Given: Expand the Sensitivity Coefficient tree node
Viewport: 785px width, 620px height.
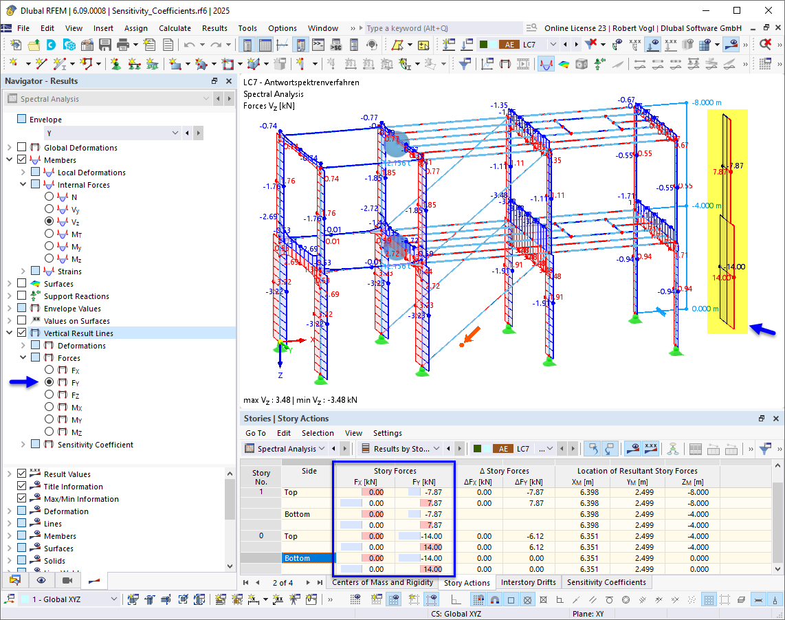Looking at the screenshot, I should click(23, 445).
